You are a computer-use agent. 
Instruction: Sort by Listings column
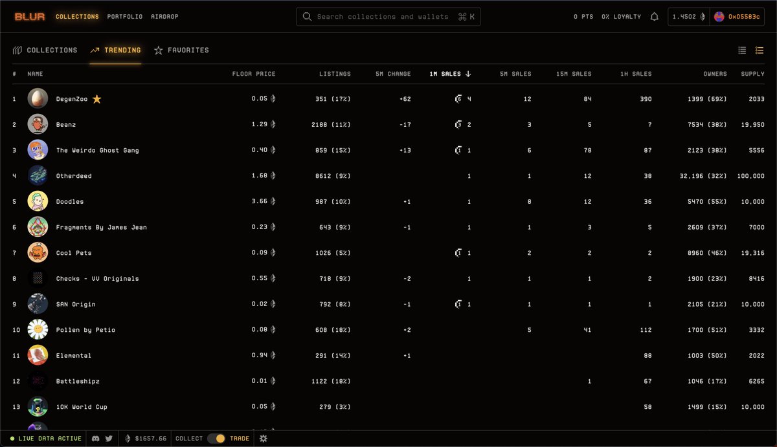click(x=335, y=74)
